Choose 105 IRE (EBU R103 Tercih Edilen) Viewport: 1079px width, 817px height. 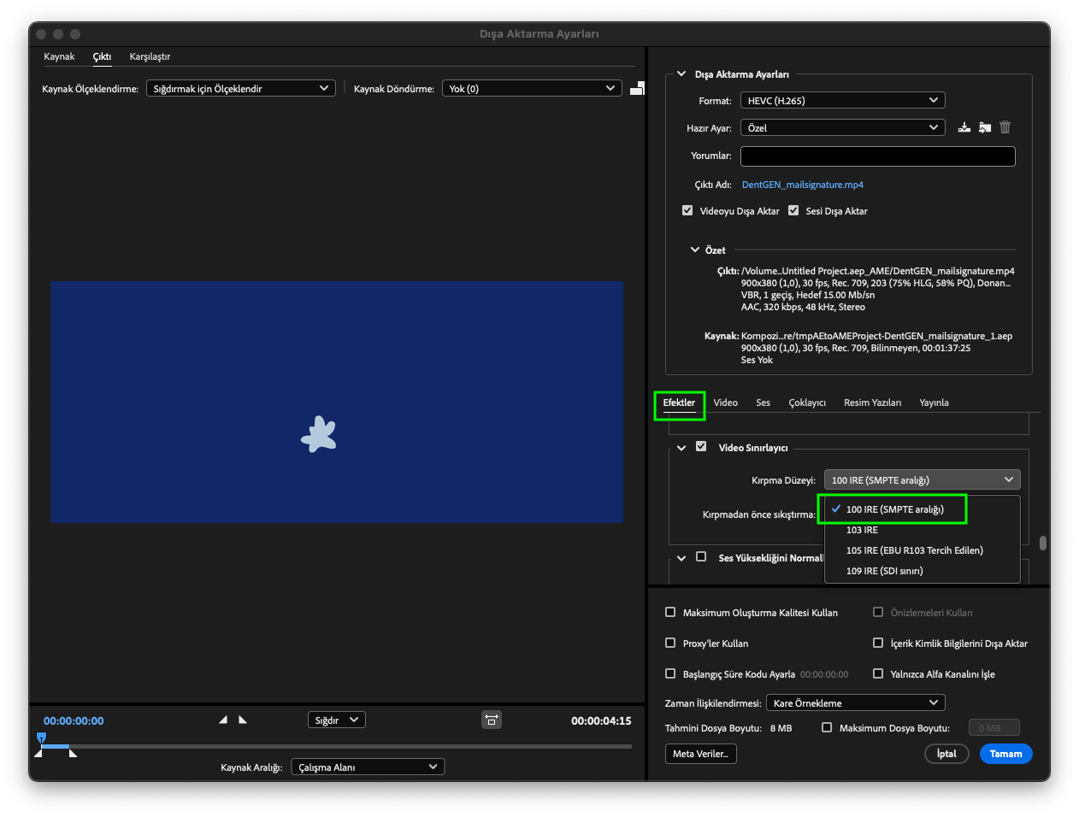[x=922, y=550]
